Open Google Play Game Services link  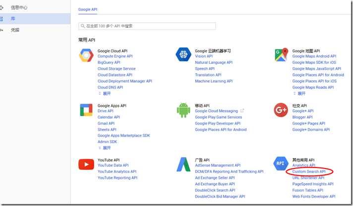pyautogui.click(x=219, y=117)
